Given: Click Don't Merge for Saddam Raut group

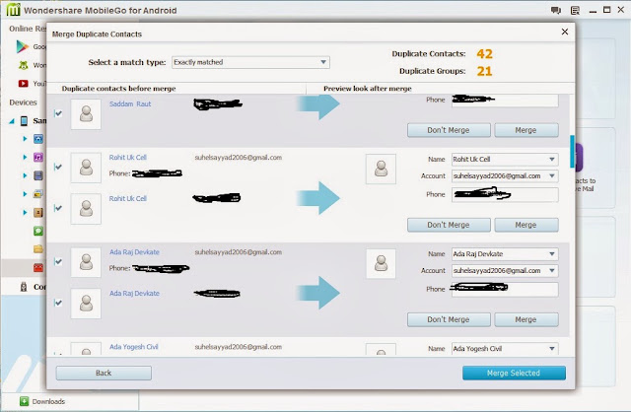Looking at the screenshot, I should (x=449, y=130).
